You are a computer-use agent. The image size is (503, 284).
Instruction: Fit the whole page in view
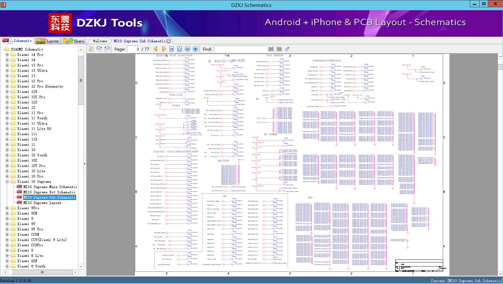point(180,49)
